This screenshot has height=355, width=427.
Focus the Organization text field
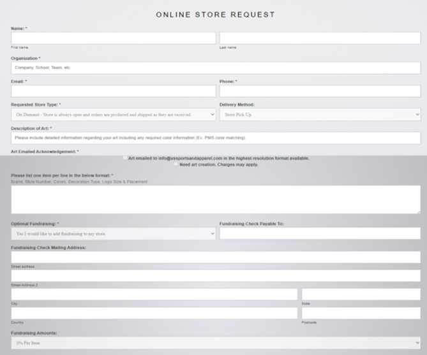[x=216, y=68]
